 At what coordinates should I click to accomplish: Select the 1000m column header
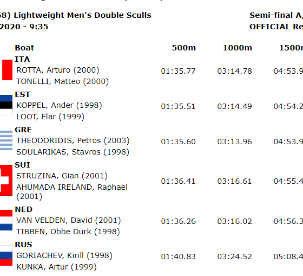[238, 48]
